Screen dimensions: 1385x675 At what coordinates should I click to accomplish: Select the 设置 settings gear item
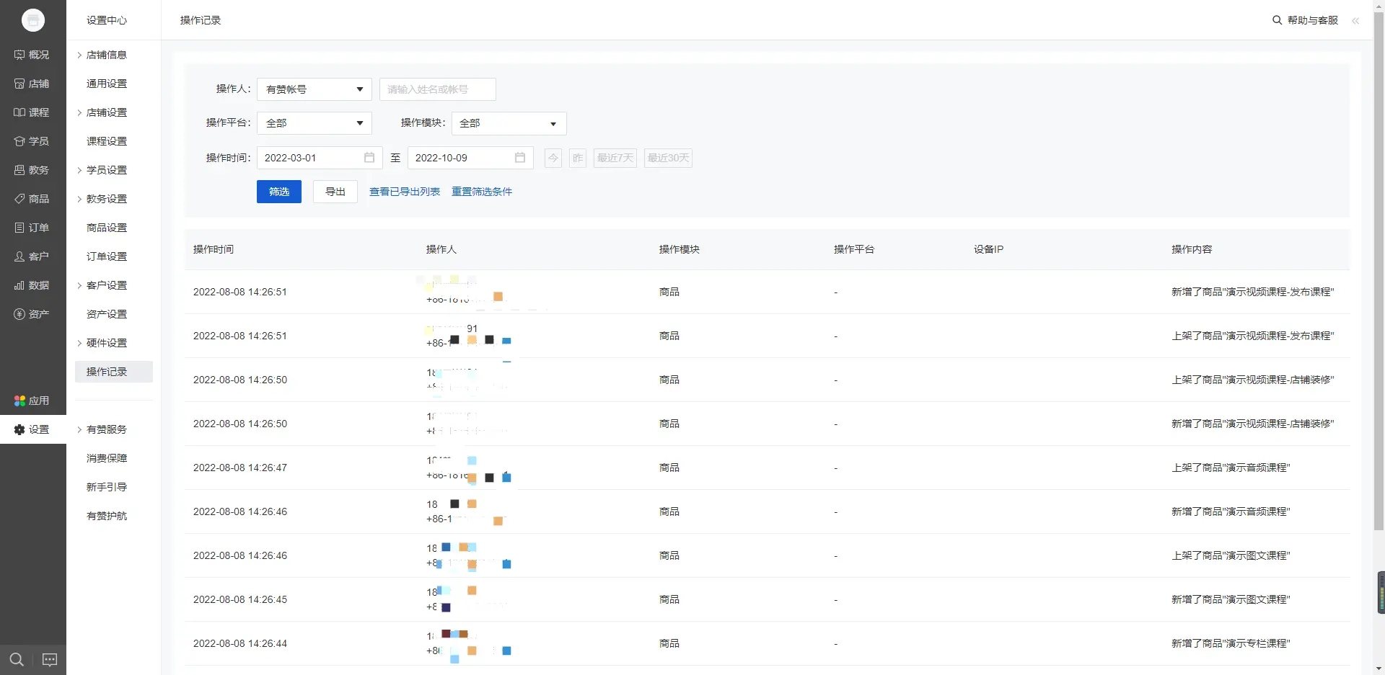pyautogui.click(x=32, y=429)
